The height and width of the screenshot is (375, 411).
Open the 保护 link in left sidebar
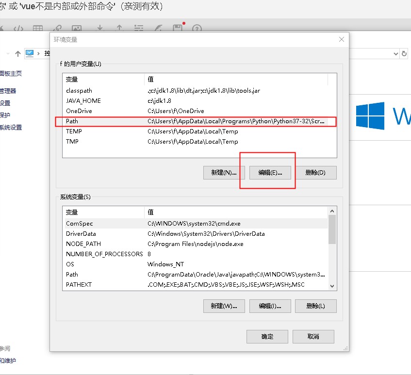coord(5,115)
